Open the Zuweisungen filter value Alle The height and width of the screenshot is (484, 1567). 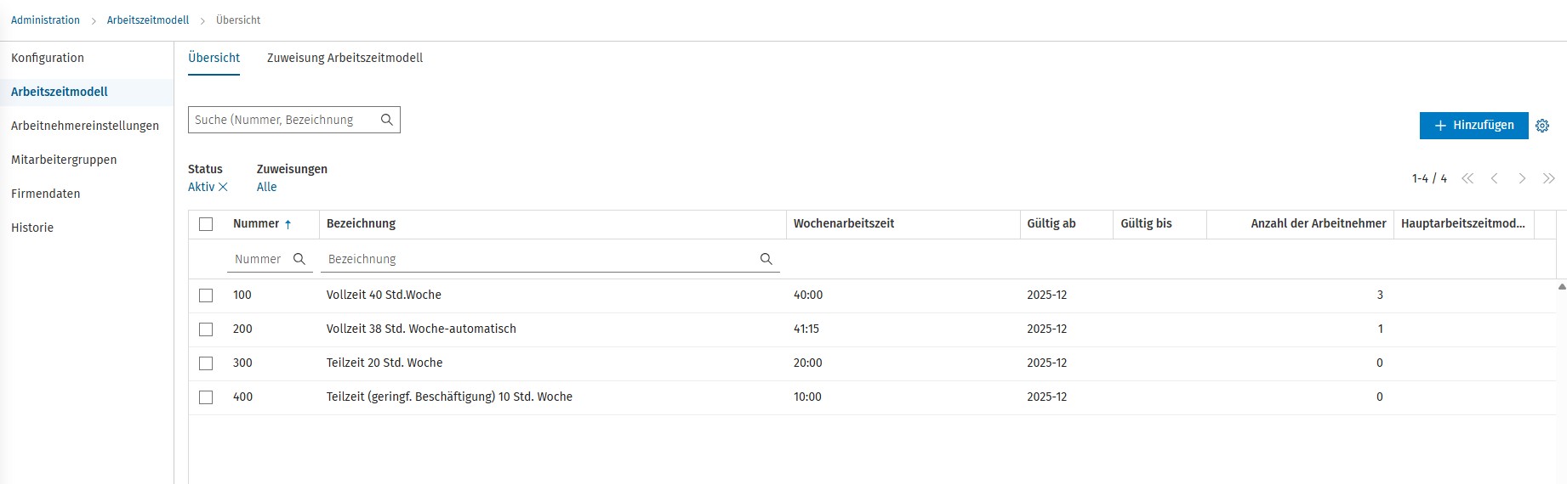266,187
